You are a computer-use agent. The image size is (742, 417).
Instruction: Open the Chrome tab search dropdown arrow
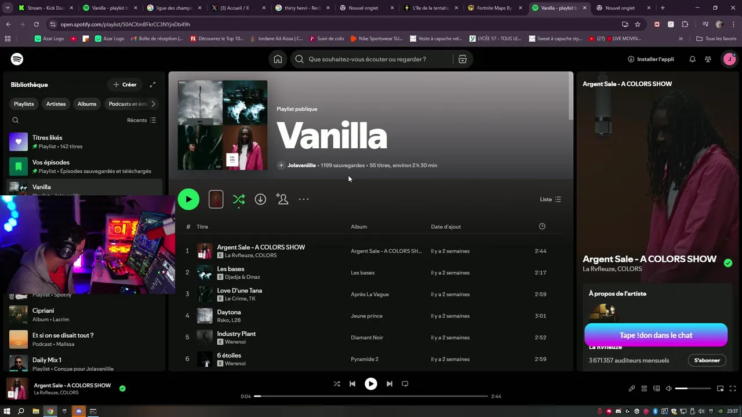click(8, 8)
